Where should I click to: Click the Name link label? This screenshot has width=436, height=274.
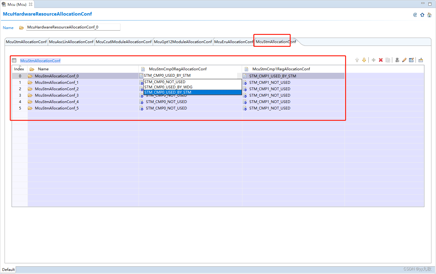pos(8,28)
